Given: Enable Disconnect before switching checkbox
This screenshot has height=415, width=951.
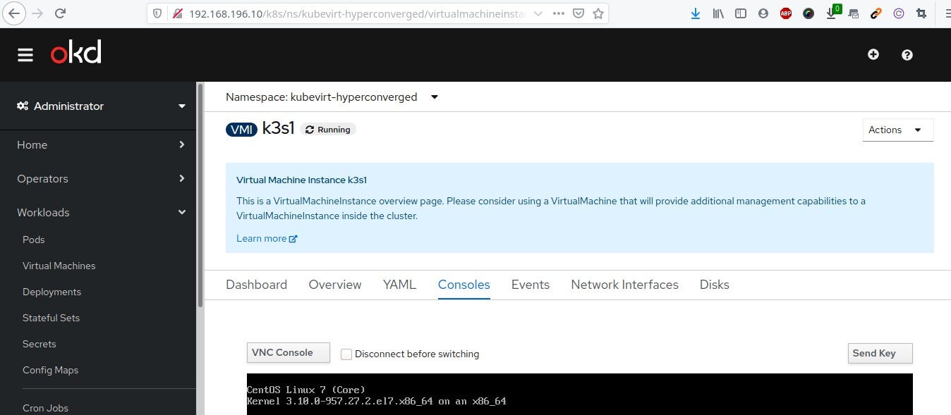Looking at the screenshot, I should click(346, 354).
